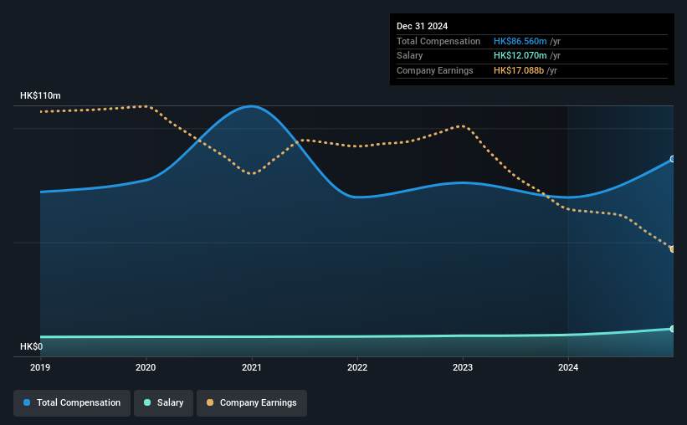
Task: Click the Salary label in tooltip
Action: (x=410, y=56)
